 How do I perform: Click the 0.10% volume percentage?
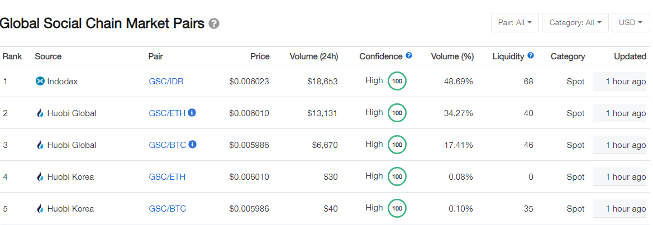coord(461,209)
